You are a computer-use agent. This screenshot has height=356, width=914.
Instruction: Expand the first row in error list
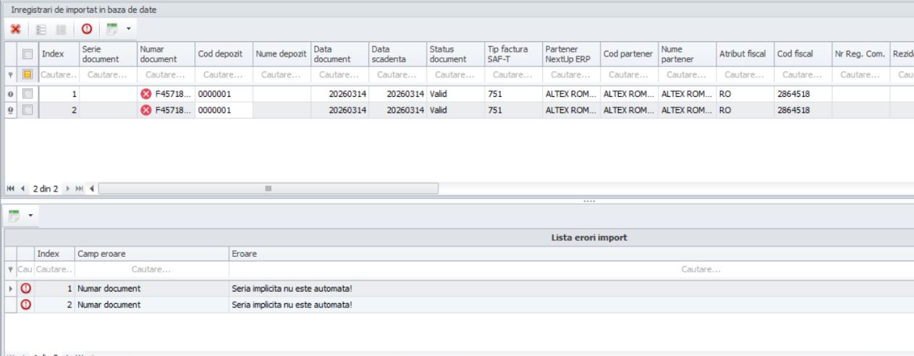pos(10,289)
